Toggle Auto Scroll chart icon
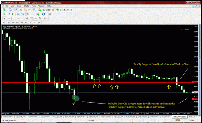202x123 pixels. click(28, 14)
